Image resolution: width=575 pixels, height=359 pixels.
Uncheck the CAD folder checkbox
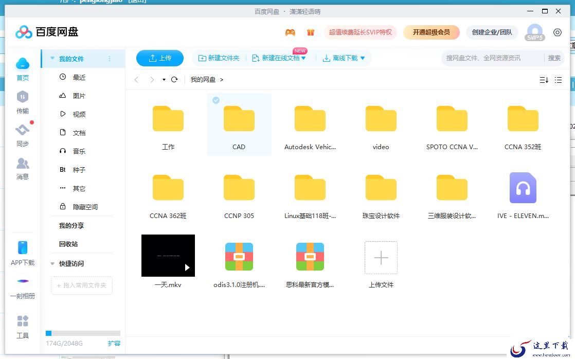click(x=216, y=100)
